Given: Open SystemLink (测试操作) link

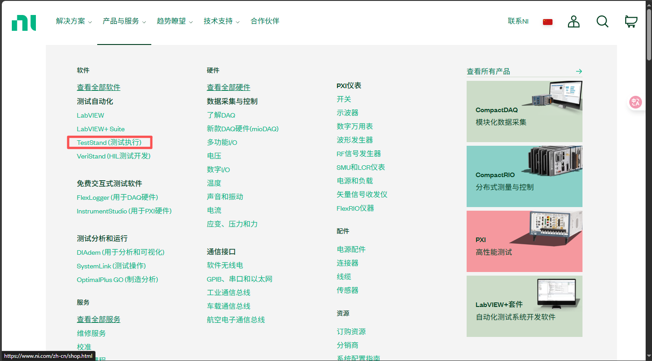Looking at the screenshot, I should coord(111,266).
